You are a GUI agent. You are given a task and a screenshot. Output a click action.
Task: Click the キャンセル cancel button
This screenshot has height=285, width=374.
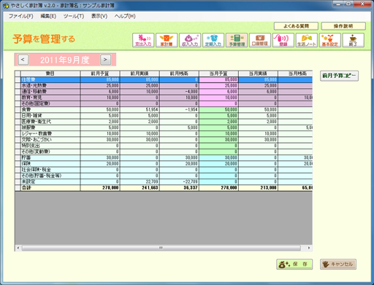338,264
